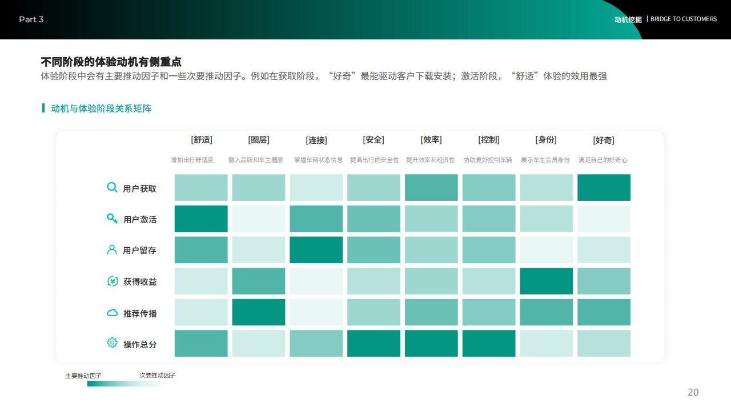Click the Part 3 header label

pyautogui.click(x=31, y=19)
